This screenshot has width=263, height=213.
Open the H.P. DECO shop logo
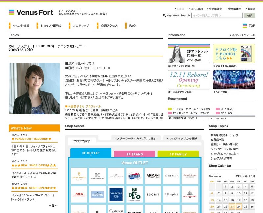pos(134,194)
